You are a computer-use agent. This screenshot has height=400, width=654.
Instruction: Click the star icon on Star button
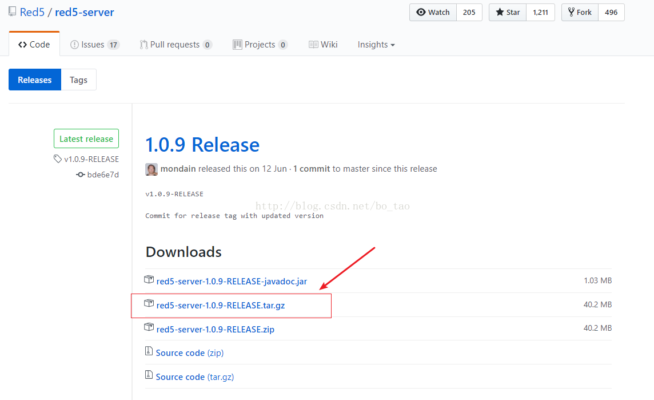point(500,12)
